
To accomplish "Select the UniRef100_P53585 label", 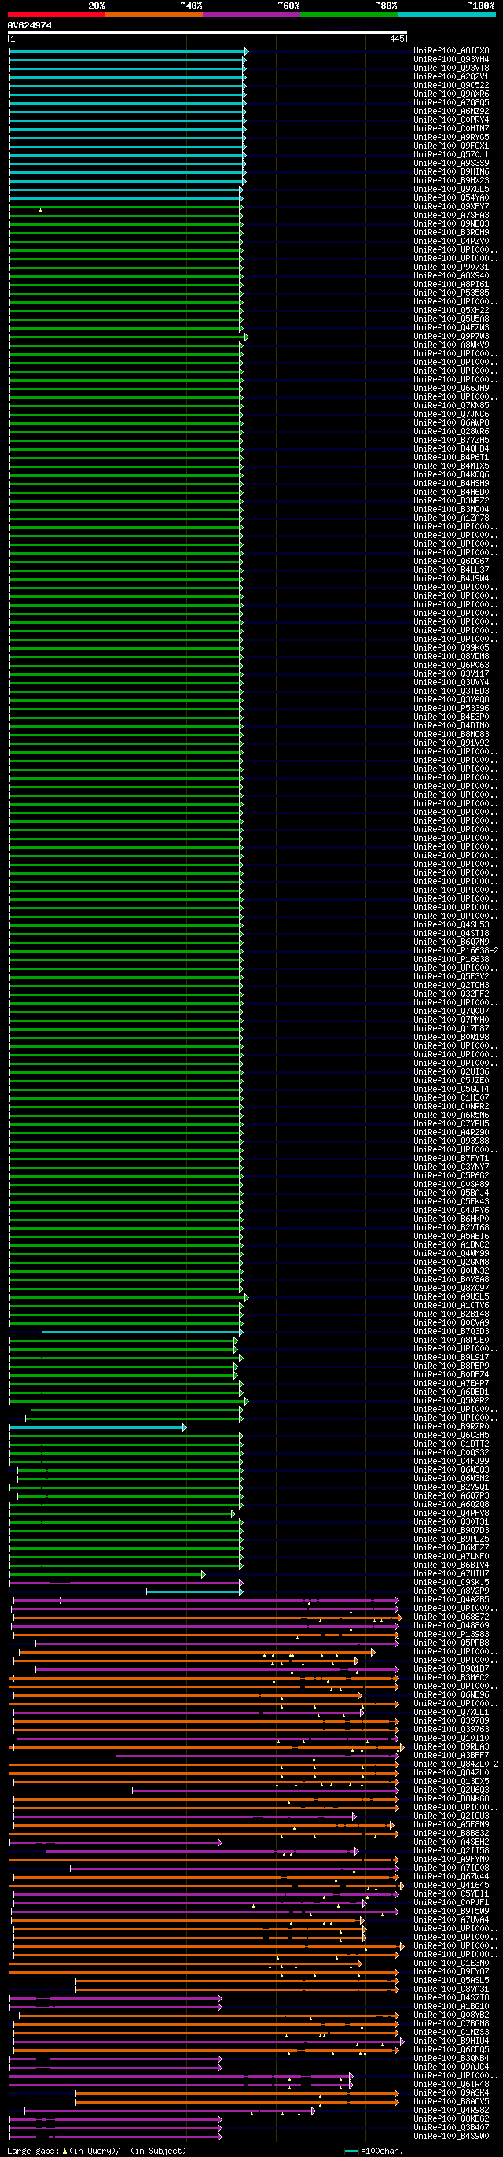I will point(451,293).
